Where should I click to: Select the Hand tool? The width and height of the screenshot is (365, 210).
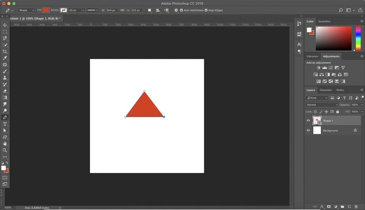click(5, 143)
